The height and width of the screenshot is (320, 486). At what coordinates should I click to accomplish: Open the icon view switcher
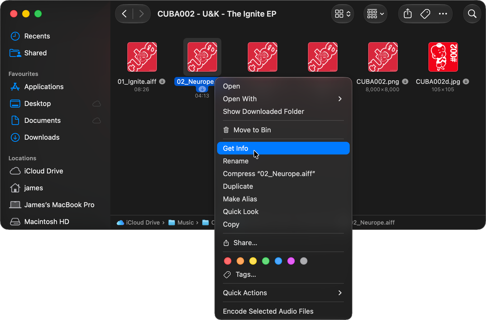pyautogui.click(x=343, y=14)
